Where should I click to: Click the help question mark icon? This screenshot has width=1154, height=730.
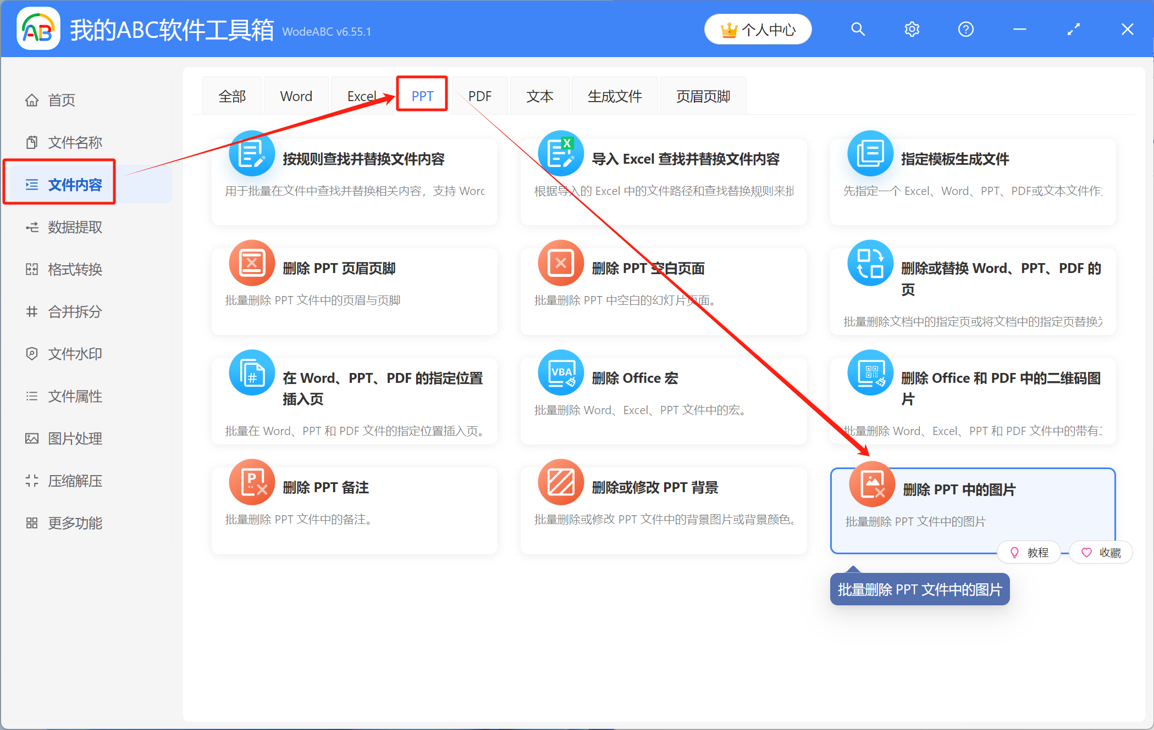965,29
